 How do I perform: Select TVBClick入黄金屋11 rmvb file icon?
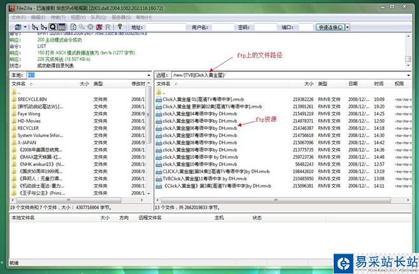159,179
